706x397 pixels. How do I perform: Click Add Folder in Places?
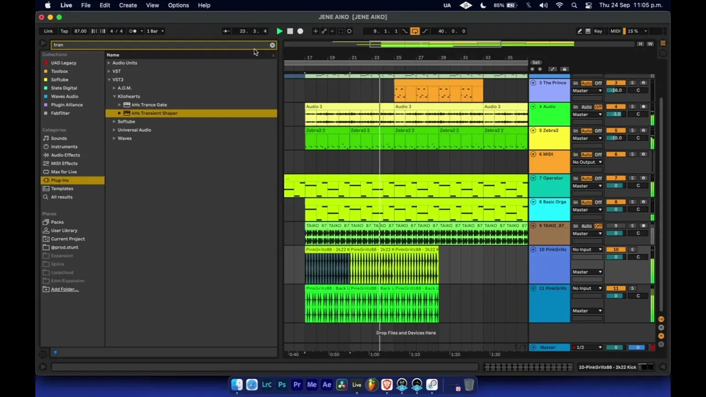coord(65,289)
